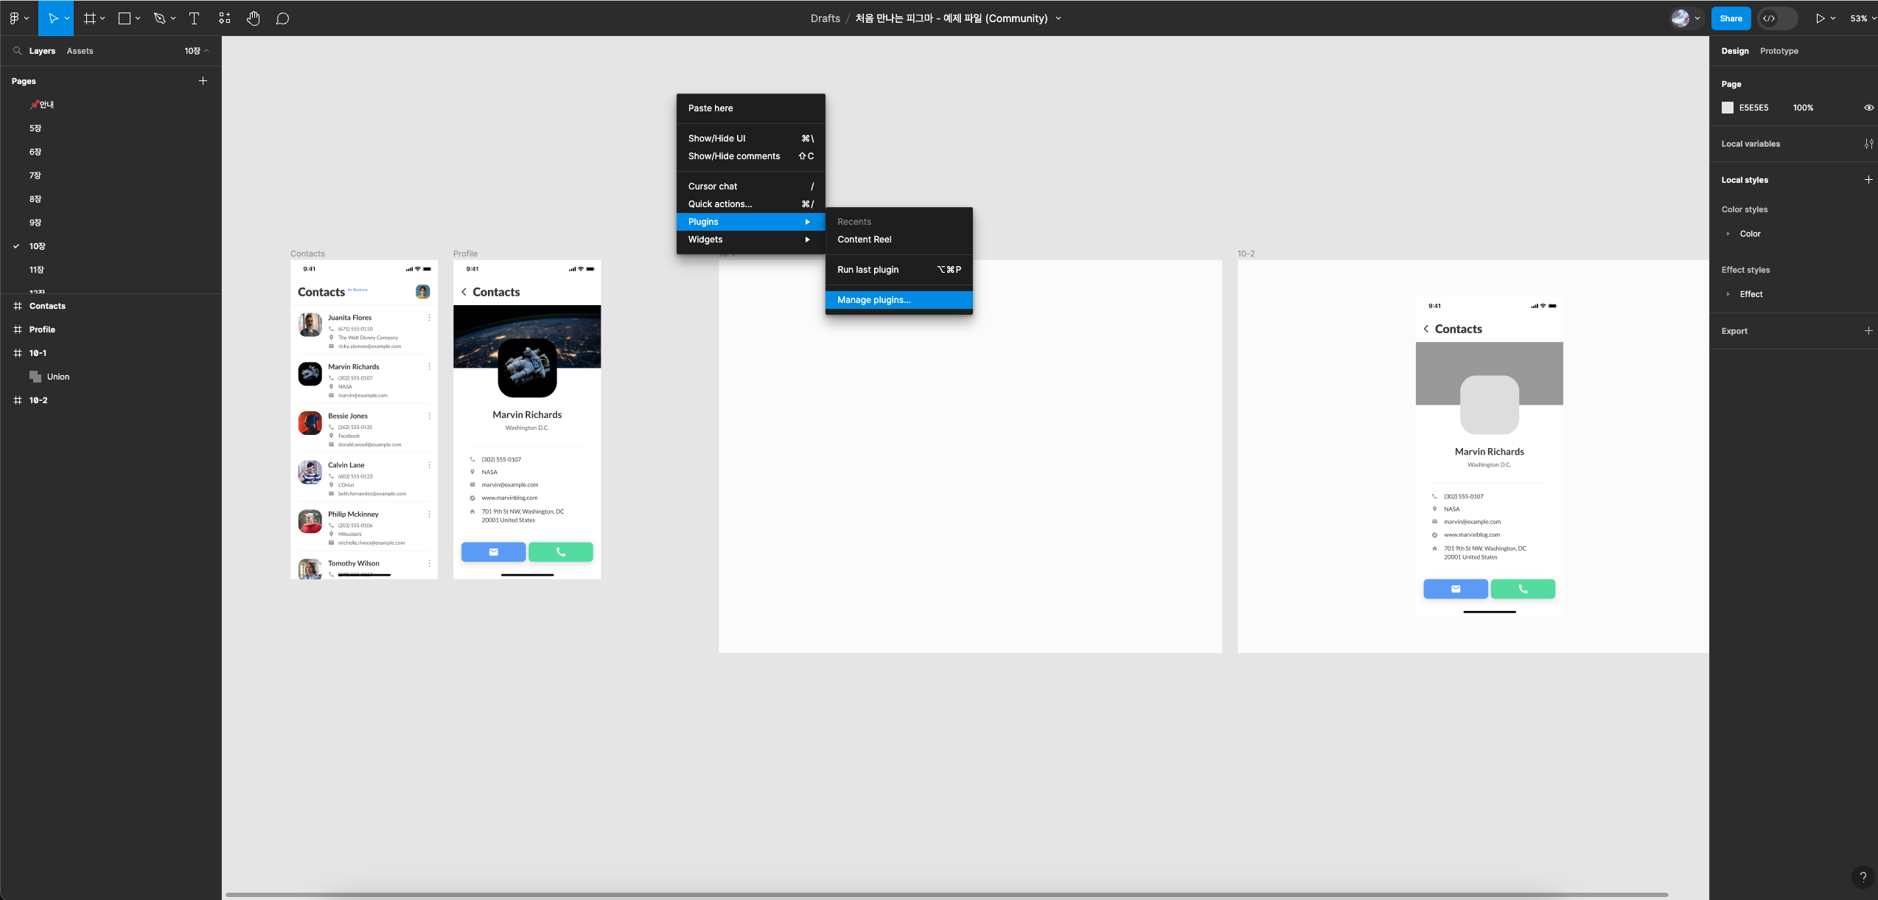Expand the Color style group
The height and width of the screenshot is (900, 1878).
click(1728, 234)
